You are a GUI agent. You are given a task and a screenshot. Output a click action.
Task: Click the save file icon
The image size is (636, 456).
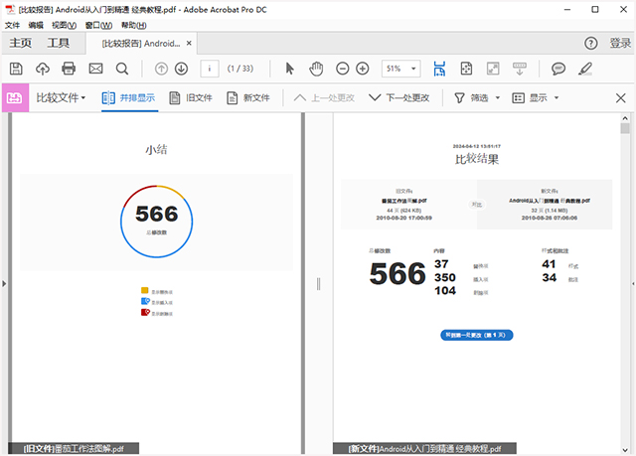tap(16, 69)
